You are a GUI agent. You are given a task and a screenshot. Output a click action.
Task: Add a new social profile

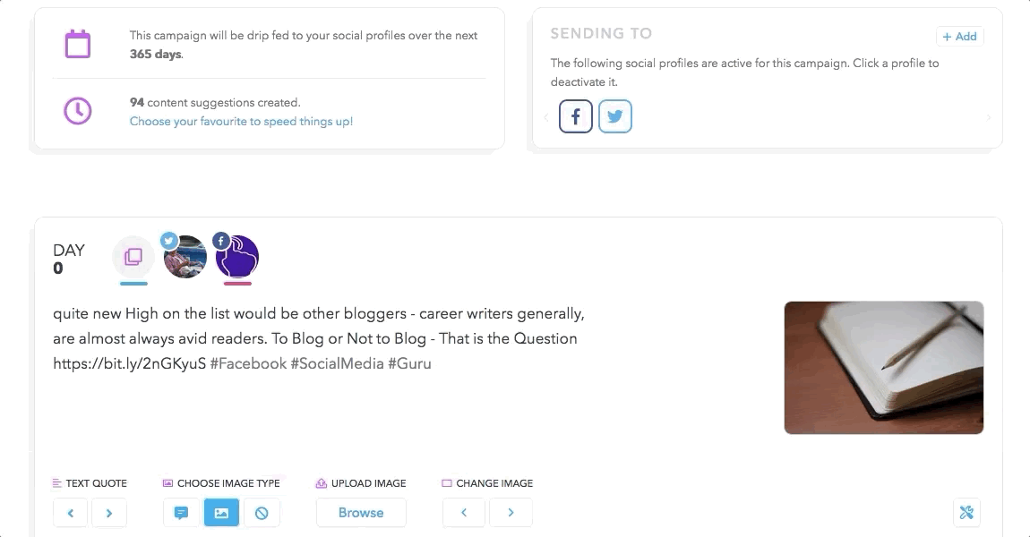click(x=960, y=37)
